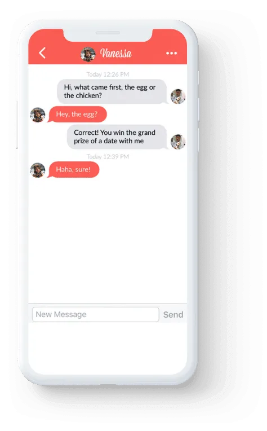Open Vanessa's profile picture in the header
The height and width of the screenshot is (431, 267).
coord(88,54)
